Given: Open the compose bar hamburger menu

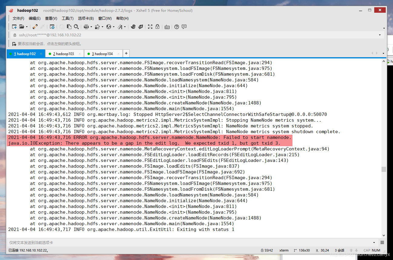Looking at the screenshot, I should click(x=382, y=242).
